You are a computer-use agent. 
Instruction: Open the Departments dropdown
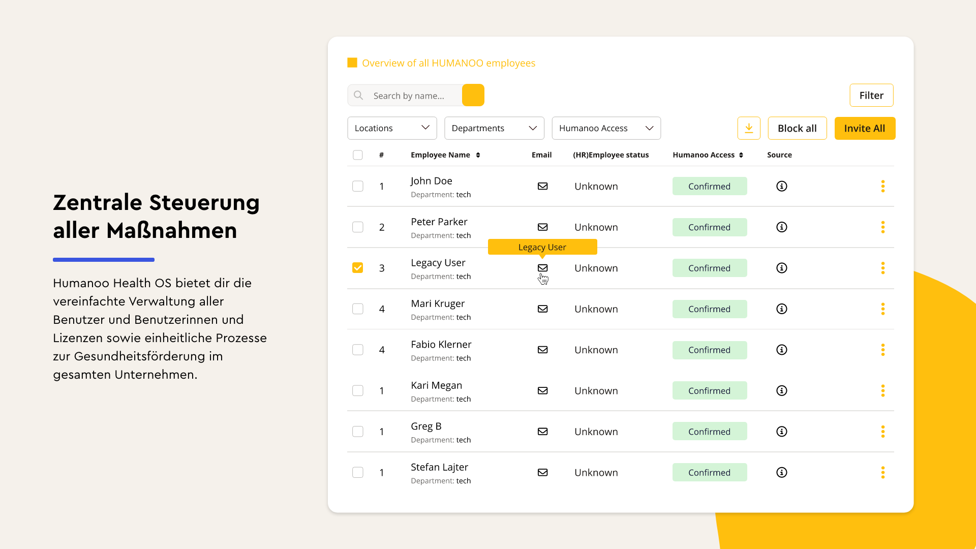[x=494, y=128]
